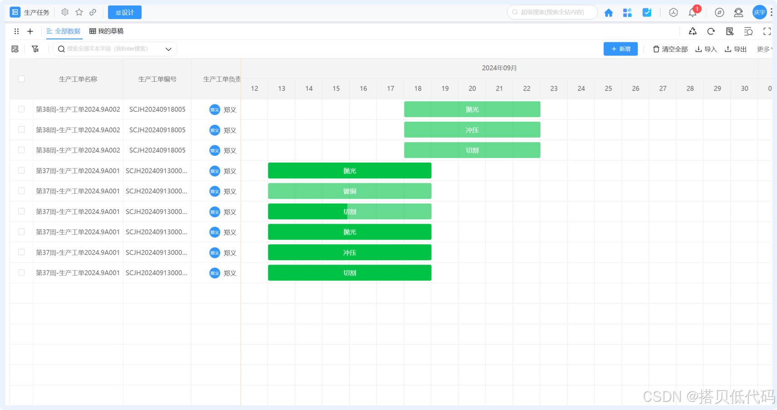
Task: Click the 第37周 冲压 gantt bar
Action: (349, 252)
